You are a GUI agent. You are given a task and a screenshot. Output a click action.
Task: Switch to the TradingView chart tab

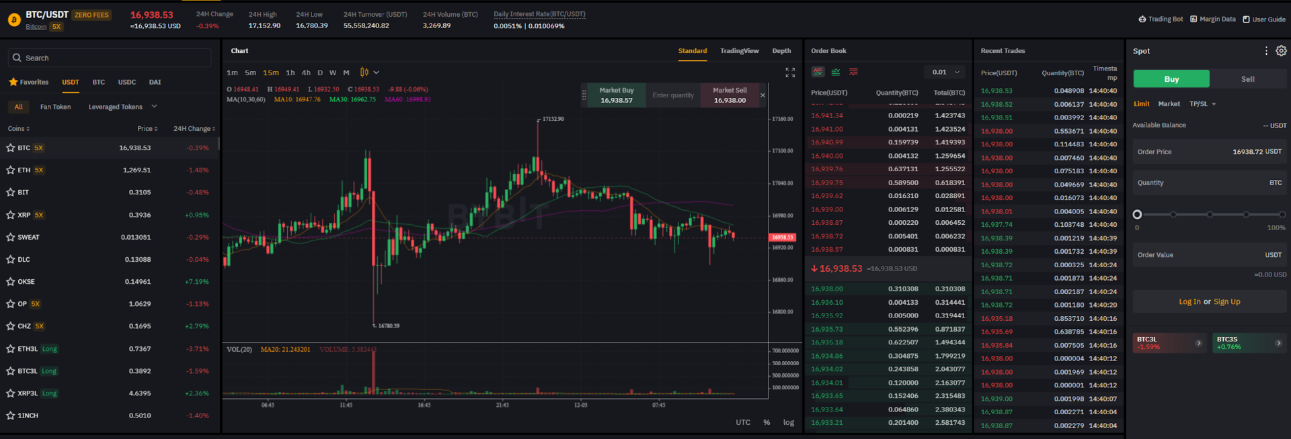click(739, 51)
